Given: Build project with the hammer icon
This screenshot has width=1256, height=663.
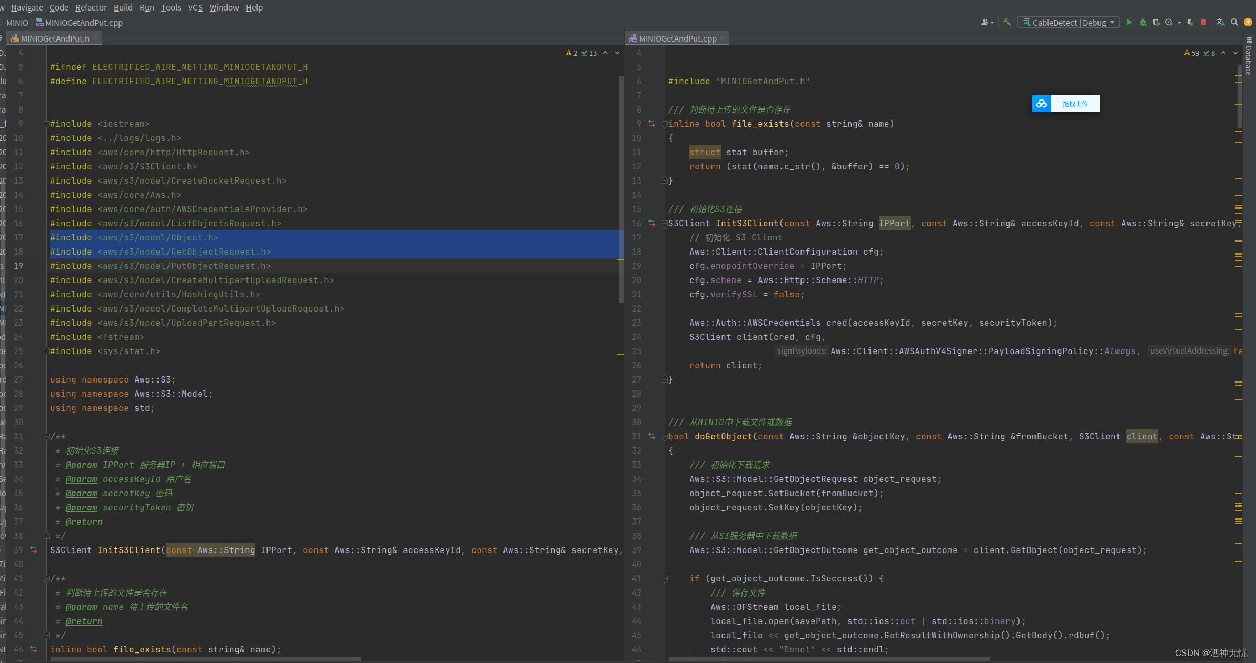Looking at the screenshot, I should tap(1007, 23).
